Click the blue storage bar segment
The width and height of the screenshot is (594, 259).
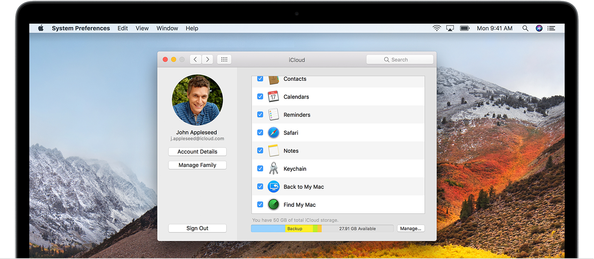pos(268,229)
